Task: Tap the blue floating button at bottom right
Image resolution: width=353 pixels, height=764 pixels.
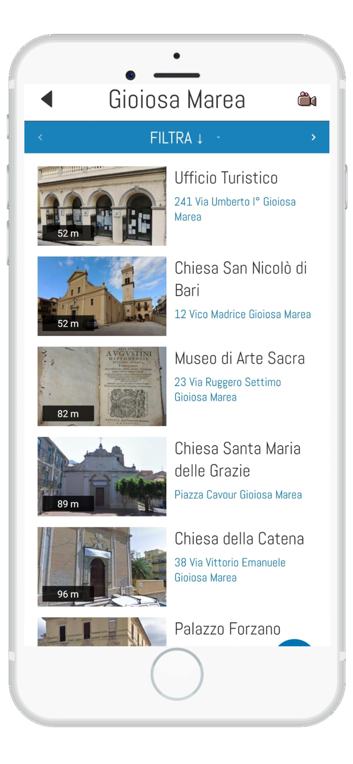Action: click(294, 643)
